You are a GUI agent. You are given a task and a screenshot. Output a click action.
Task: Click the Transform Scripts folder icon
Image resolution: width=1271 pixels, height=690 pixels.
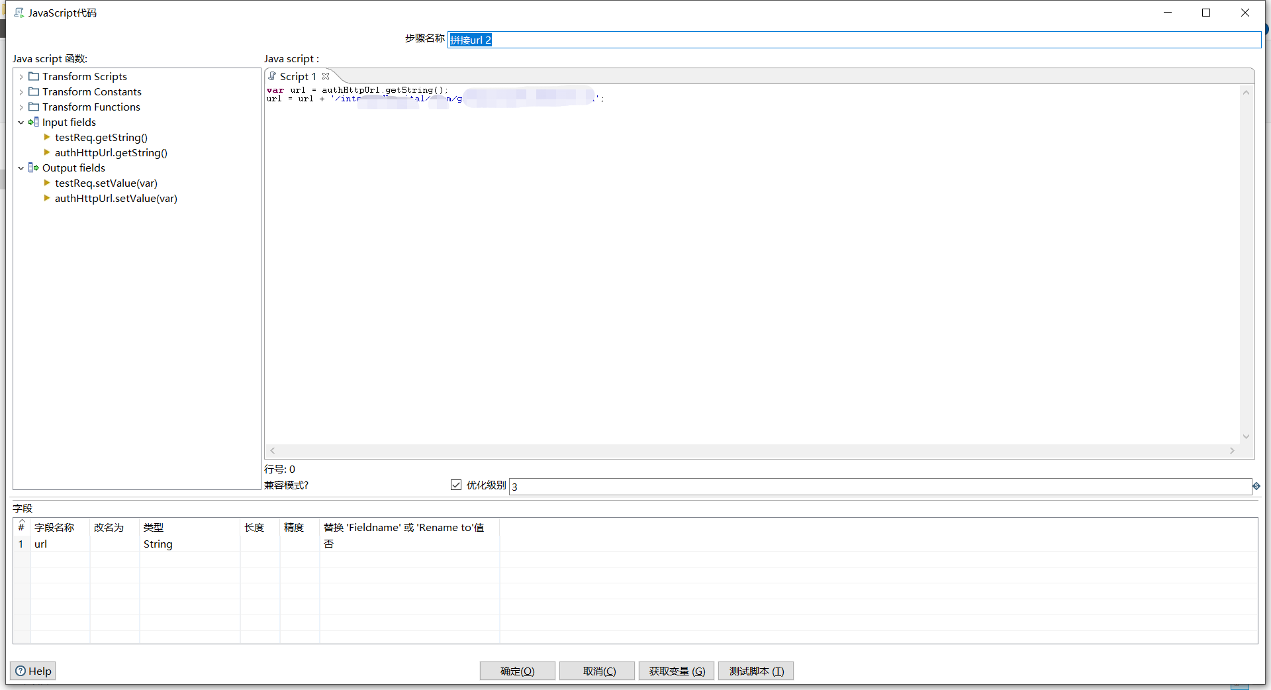tap(35, 76)
